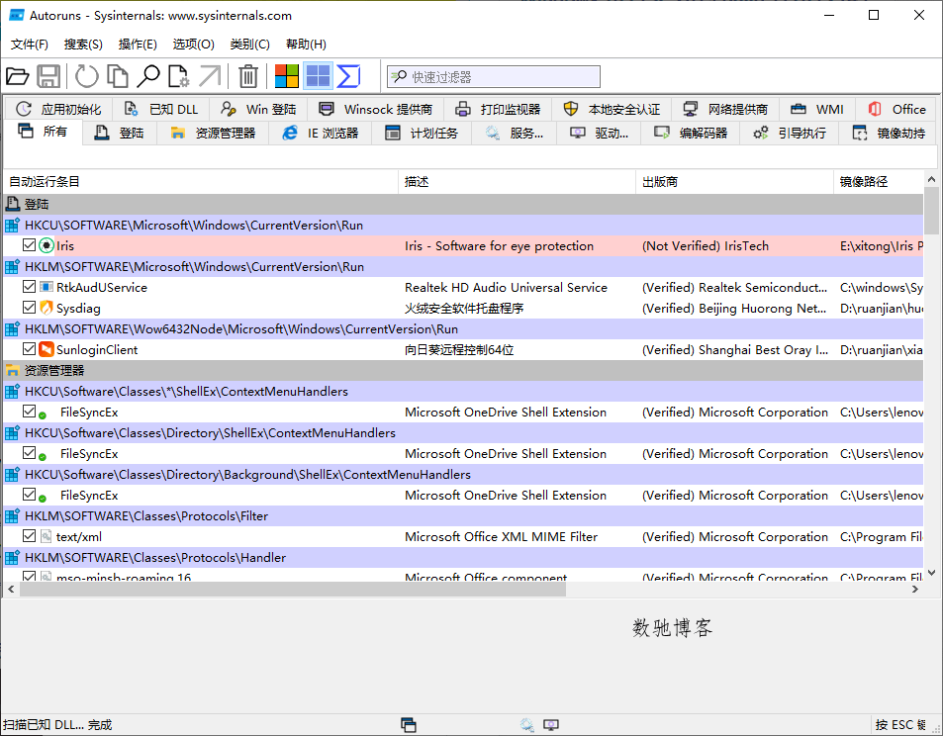
Task: Click the registry icon of HKCU CurrentVersion\Run
Action: (x=12, y=226)
